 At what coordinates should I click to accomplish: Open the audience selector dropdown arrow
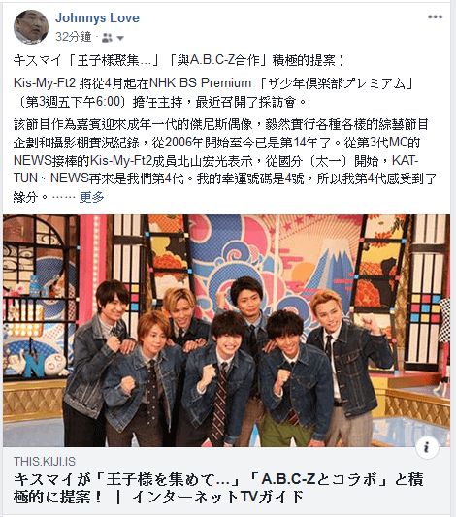pyautogui.click(x=120, y=38)
